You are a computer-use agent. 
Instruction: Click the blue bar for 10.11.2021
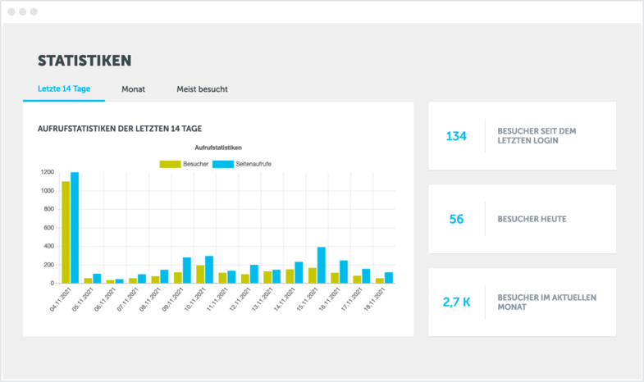coord(209,270)
